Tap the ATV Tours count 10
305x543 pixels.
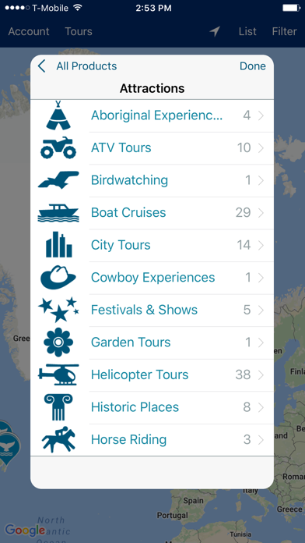(x=244, y=148)
